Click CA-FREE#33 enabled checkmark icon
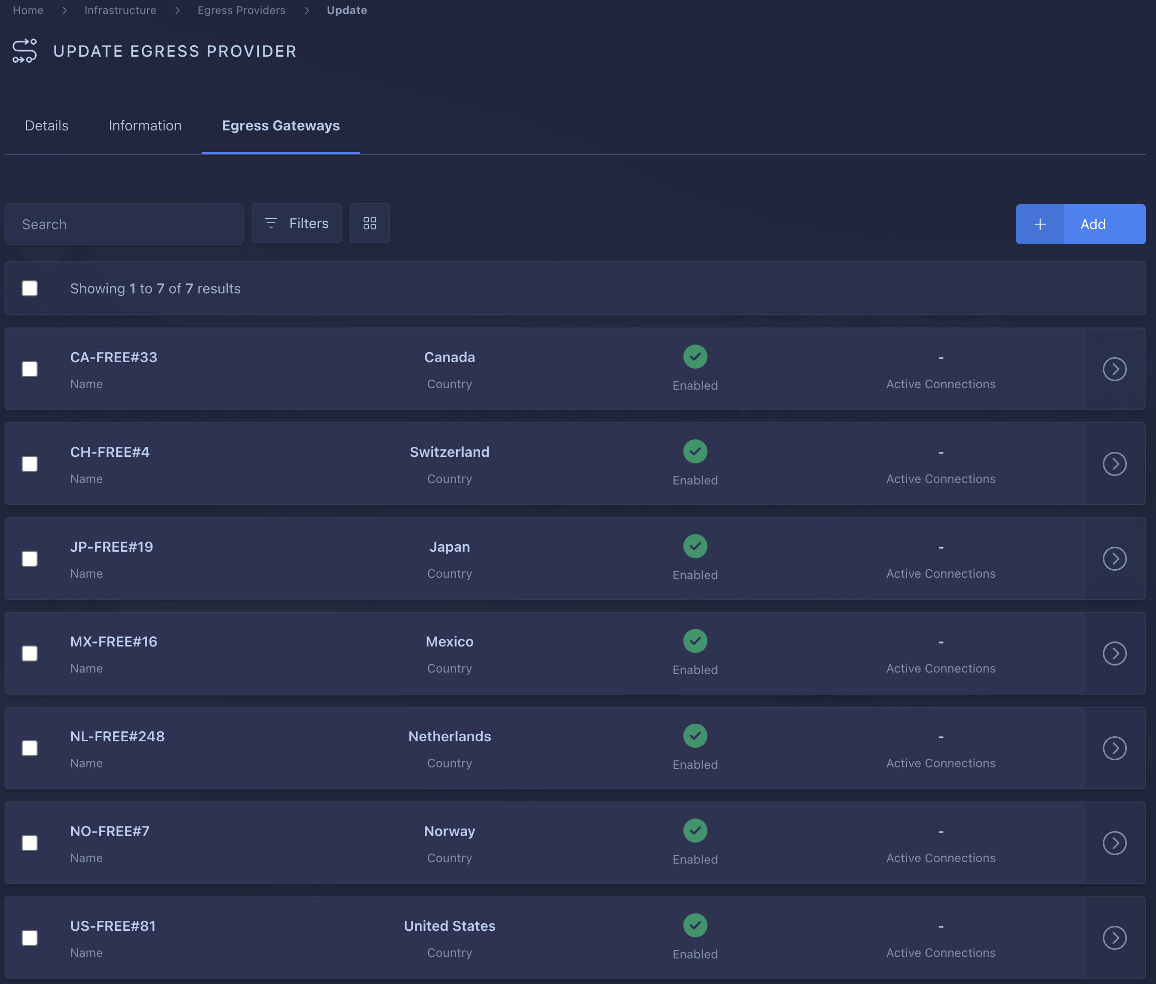Viewport: 1156px width, 984px height. (695, 357)
